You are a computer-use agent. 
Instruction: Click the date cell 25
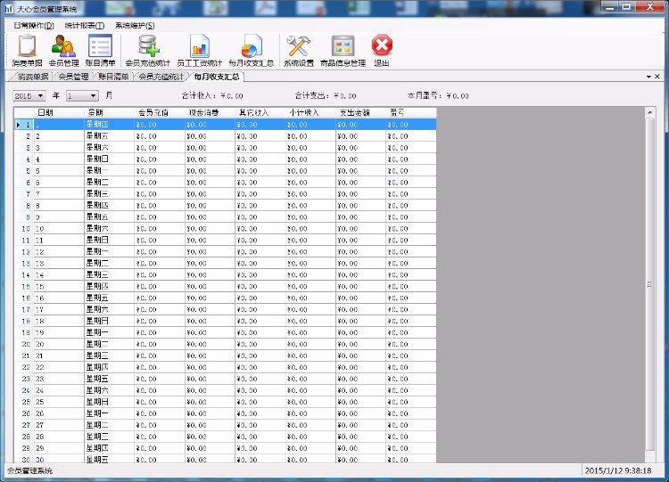(59, 402)
